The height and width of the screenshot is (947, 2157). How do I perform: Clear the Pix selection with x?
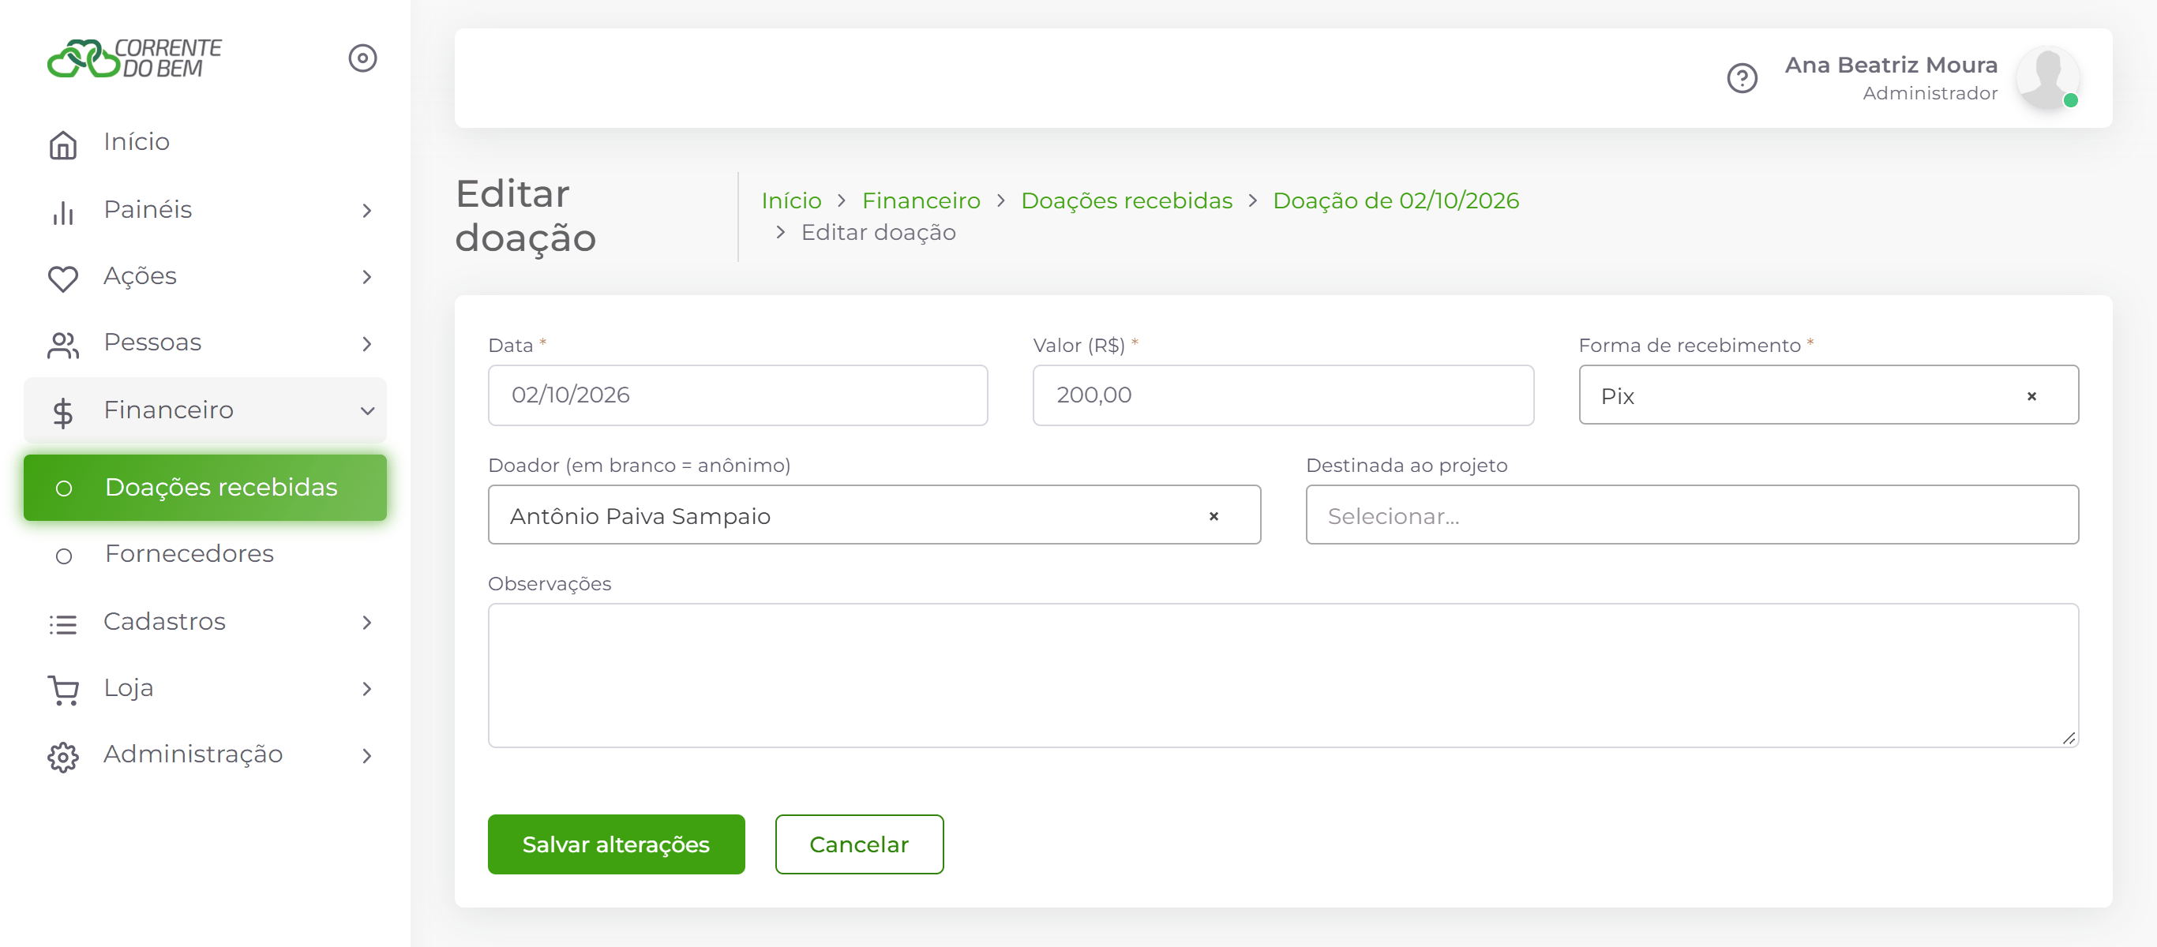coord(2031,396)
